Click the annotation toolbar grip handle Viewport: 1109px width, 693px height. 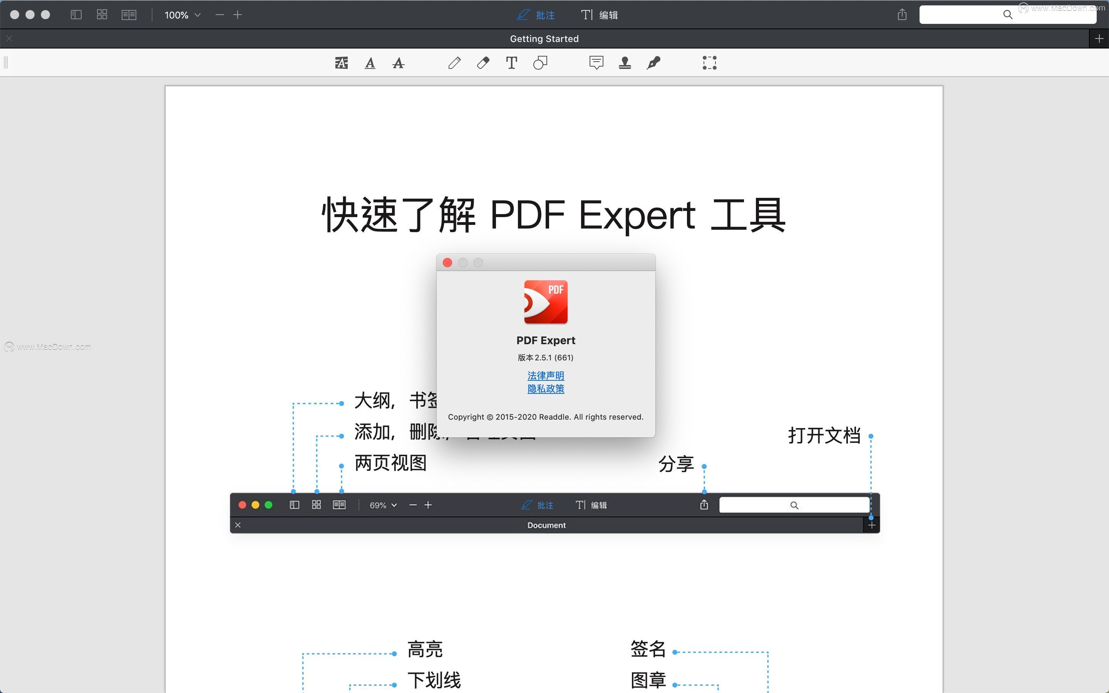click(6, 62)
